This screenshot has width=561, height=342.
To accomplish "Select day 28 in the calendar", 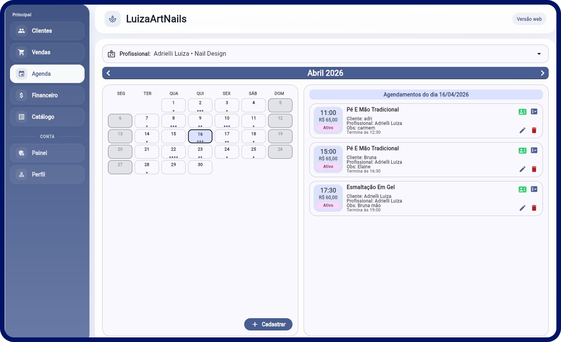I will (147, 167).
